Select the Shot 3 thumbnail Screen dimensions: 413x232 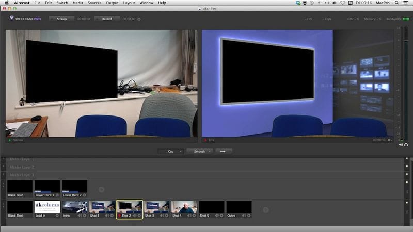pos(157,207)
